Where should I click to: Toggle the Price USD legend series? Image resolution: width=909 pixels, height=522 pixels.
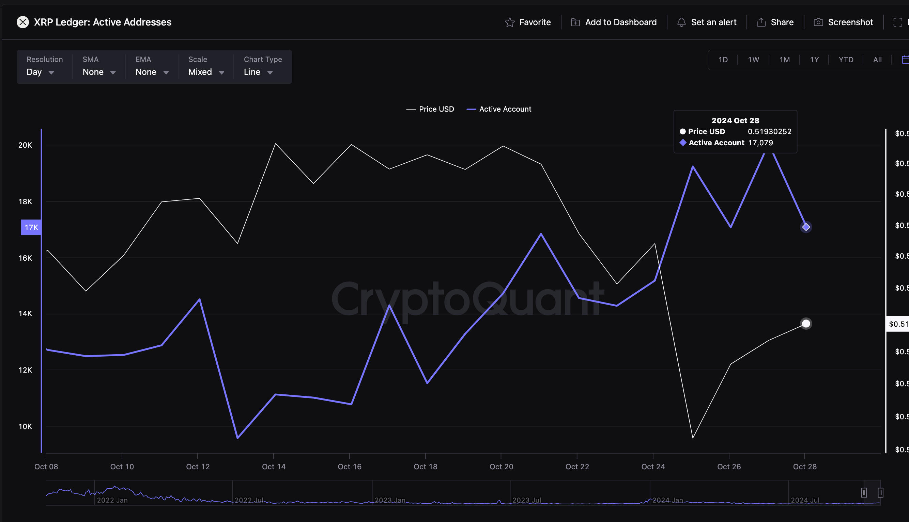430,109
